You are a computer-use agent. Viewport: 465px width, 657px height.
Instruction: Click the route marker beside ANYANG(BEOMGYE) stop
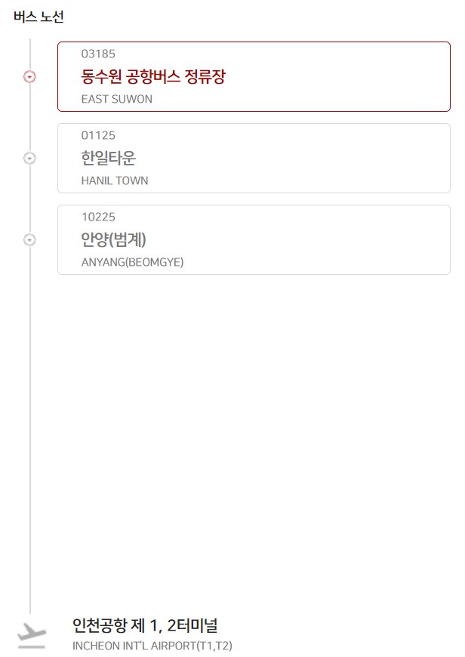tap(29, 239)
